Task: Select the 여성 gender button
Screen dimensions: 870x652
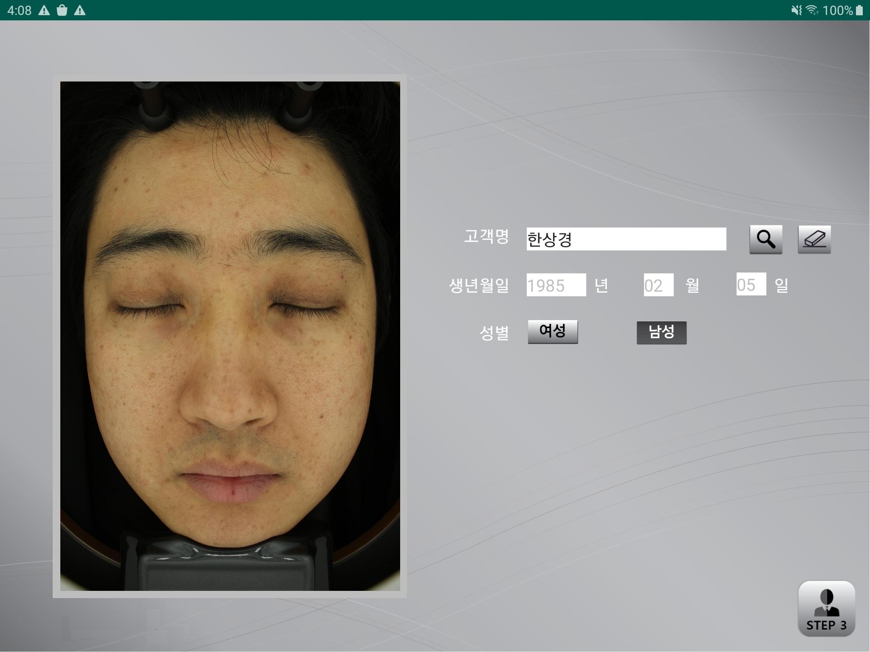Action: [x=553, y=332]
